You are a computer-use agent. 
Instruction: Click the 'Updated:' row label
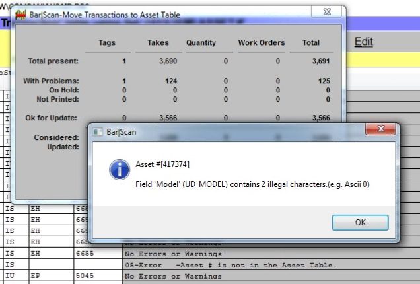[x=63, y=147]
